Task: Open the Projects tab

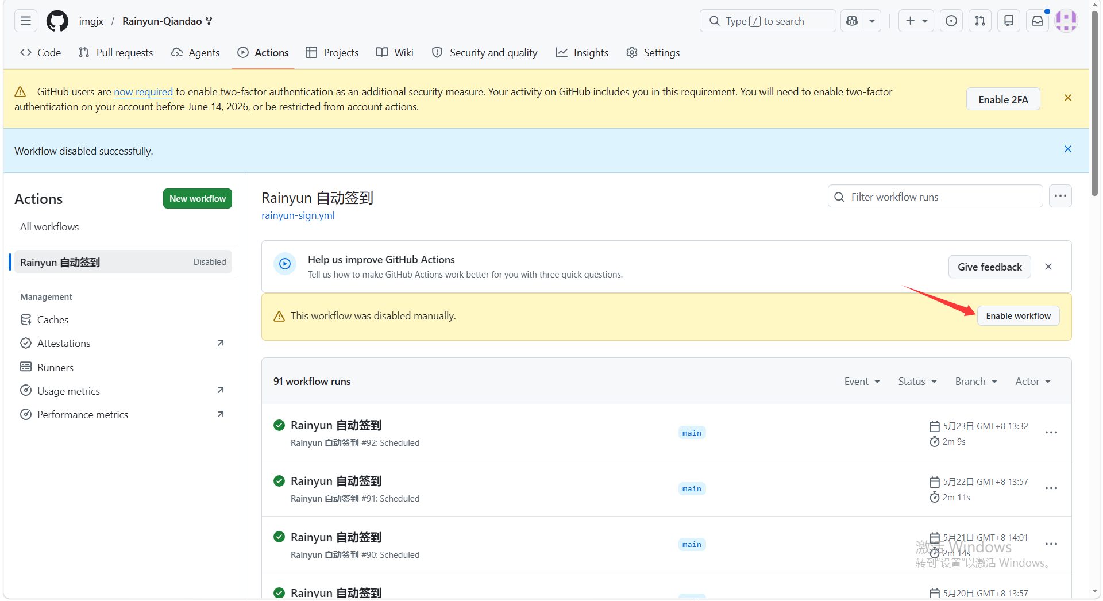Action: [x=332, y=53]
